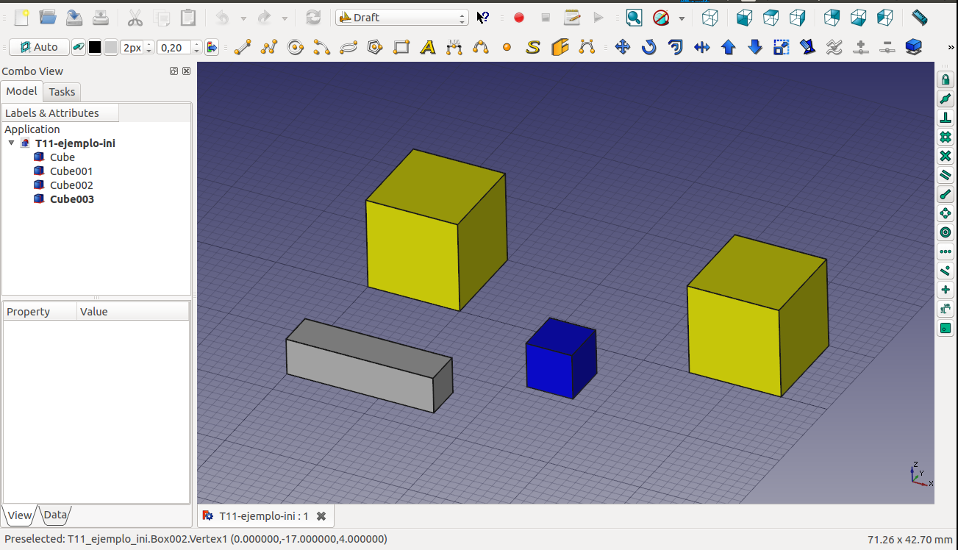Screen dimensions: 958x550
Task: Select the Draft Rectangle tool
Action: 401,48
